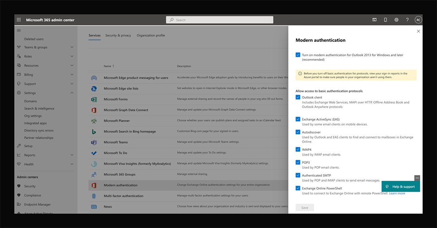Click the Microsoft Graph Data Connect icon

[94, 109]
